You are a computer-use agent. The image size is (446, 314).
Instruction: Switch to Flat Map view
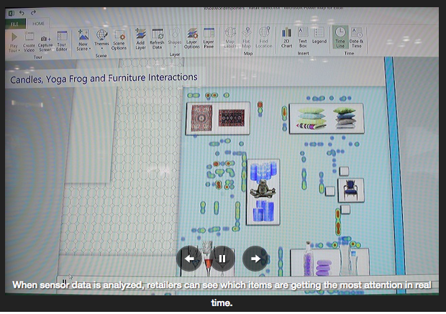[246, 37]
